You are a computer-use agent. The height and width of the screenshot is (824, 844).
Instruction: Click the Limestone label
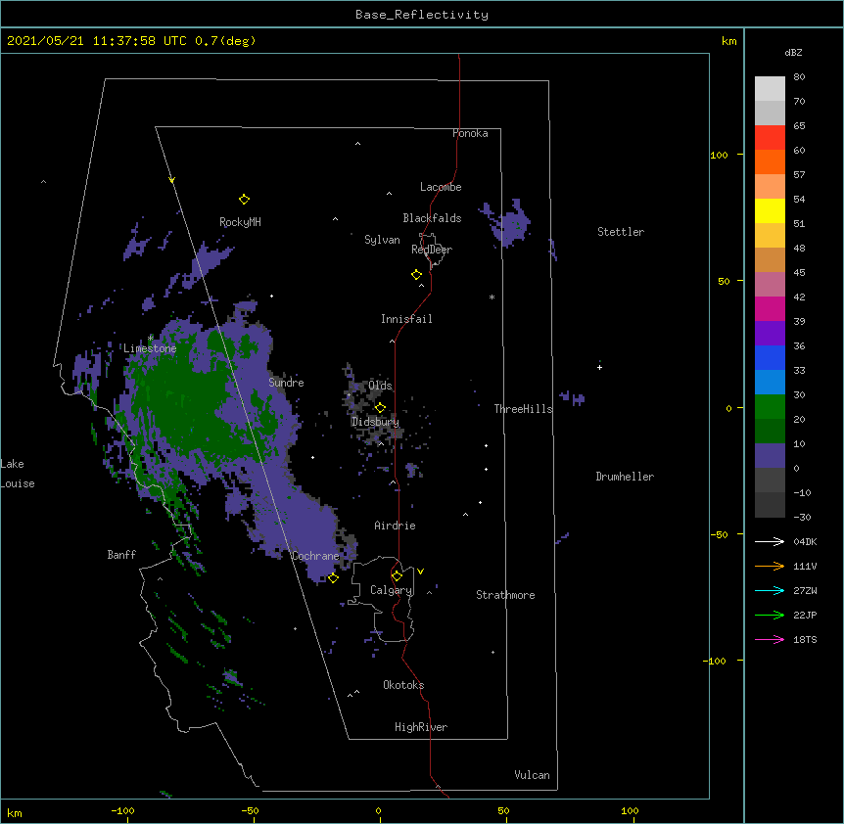tap(150, 348)
